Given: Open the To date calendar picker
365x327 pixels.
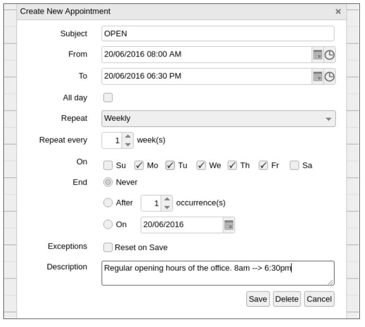Looking at the screenshot, I should coord(318,77).
